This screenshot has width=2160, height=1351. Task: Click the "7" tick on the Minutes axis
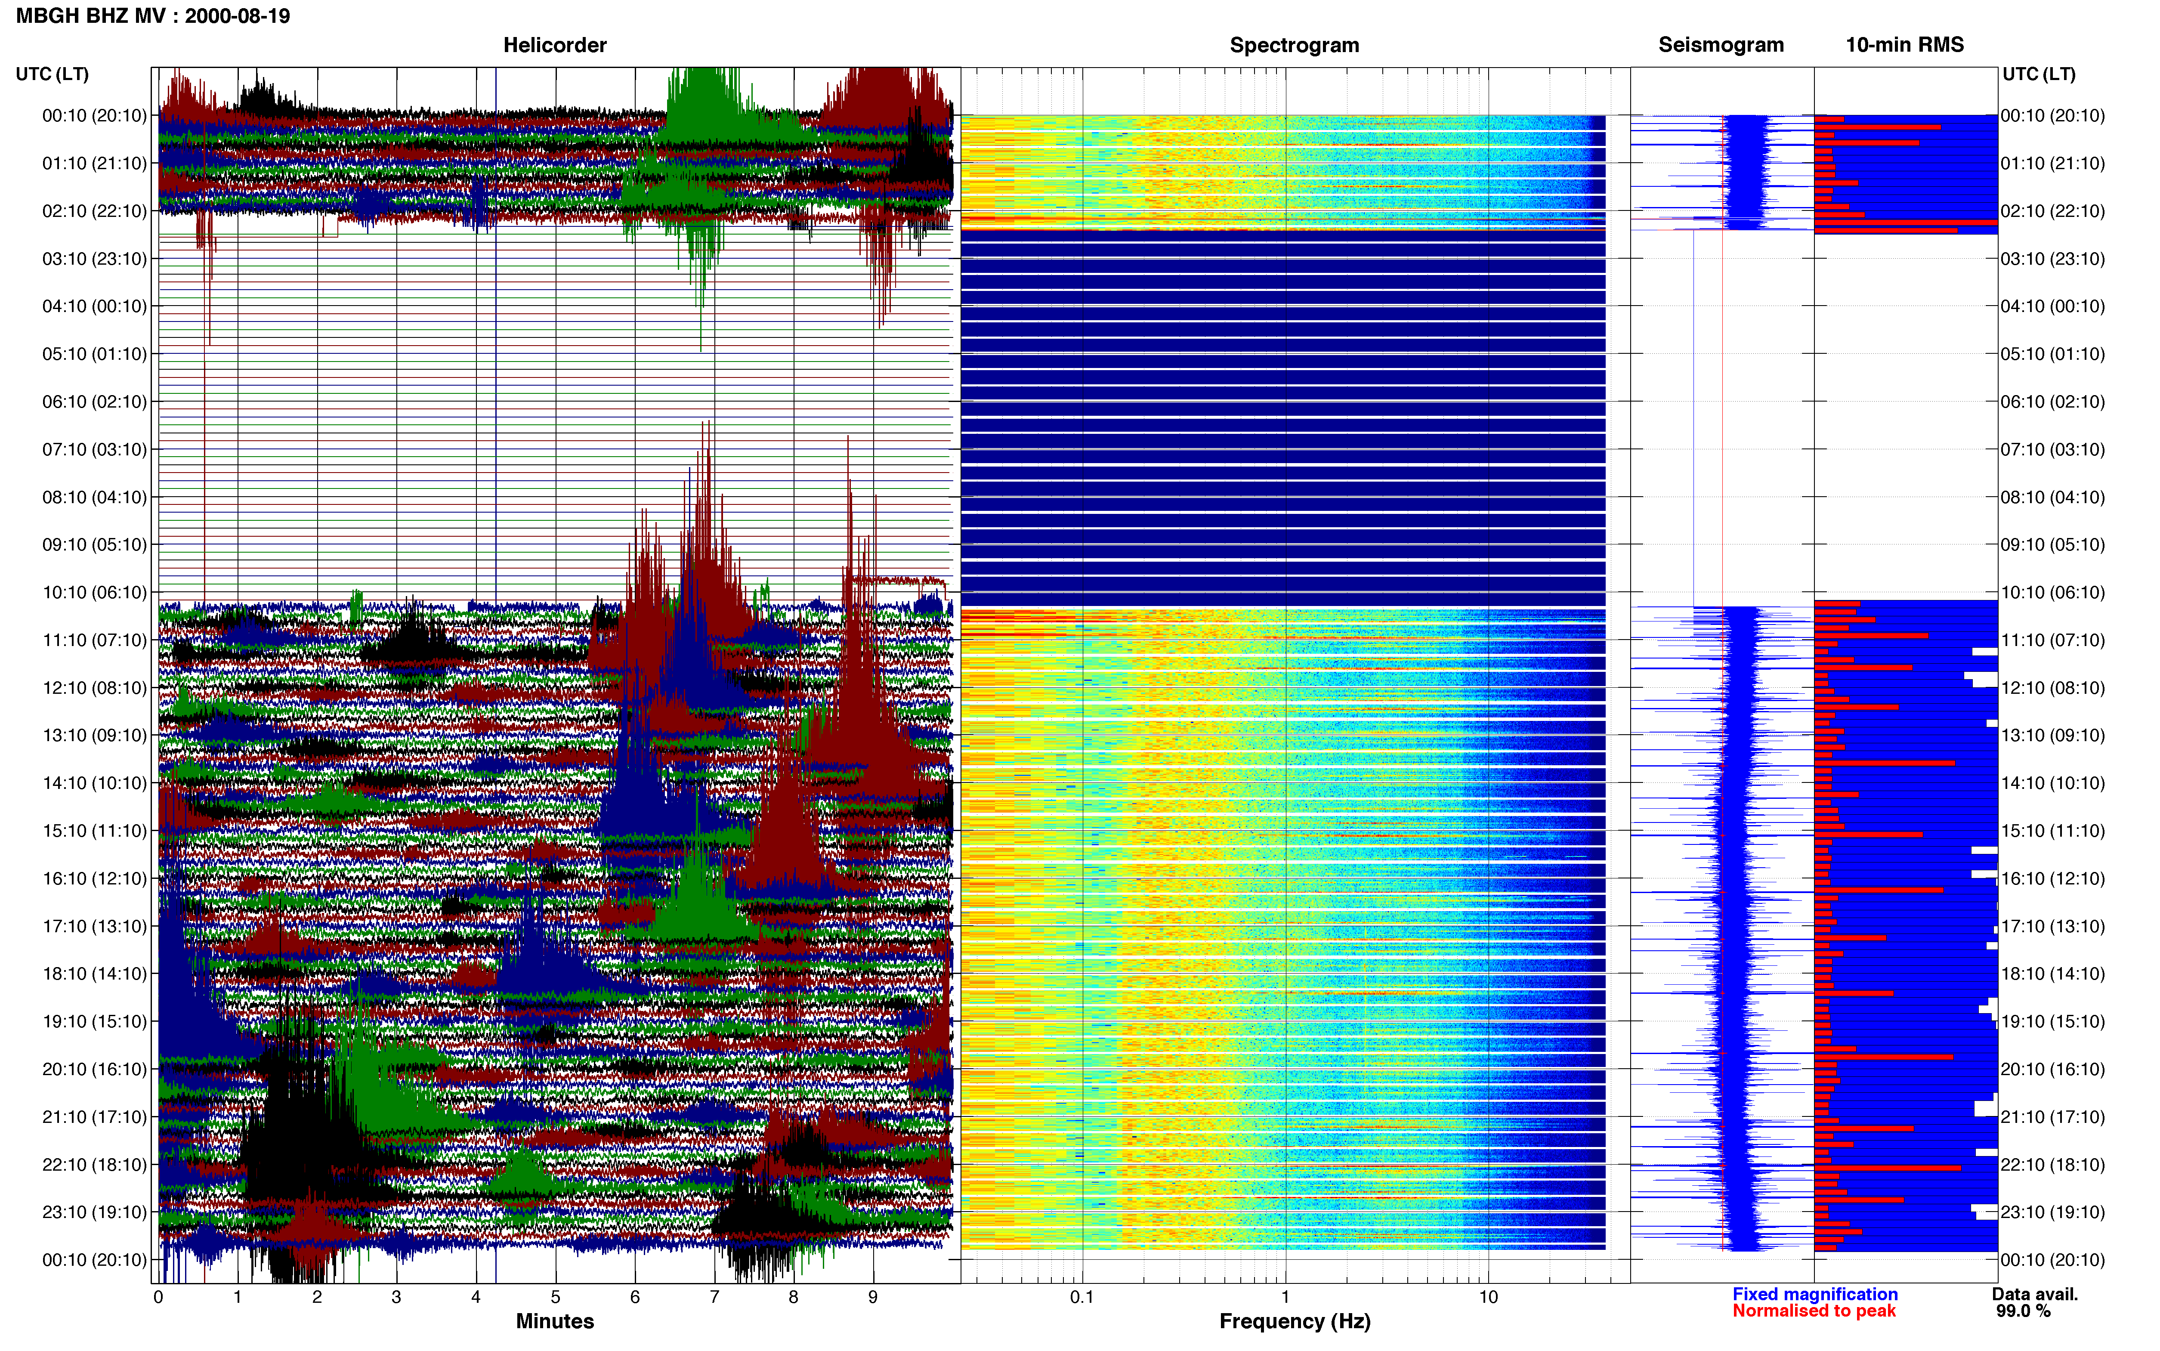click(715, 1297)
